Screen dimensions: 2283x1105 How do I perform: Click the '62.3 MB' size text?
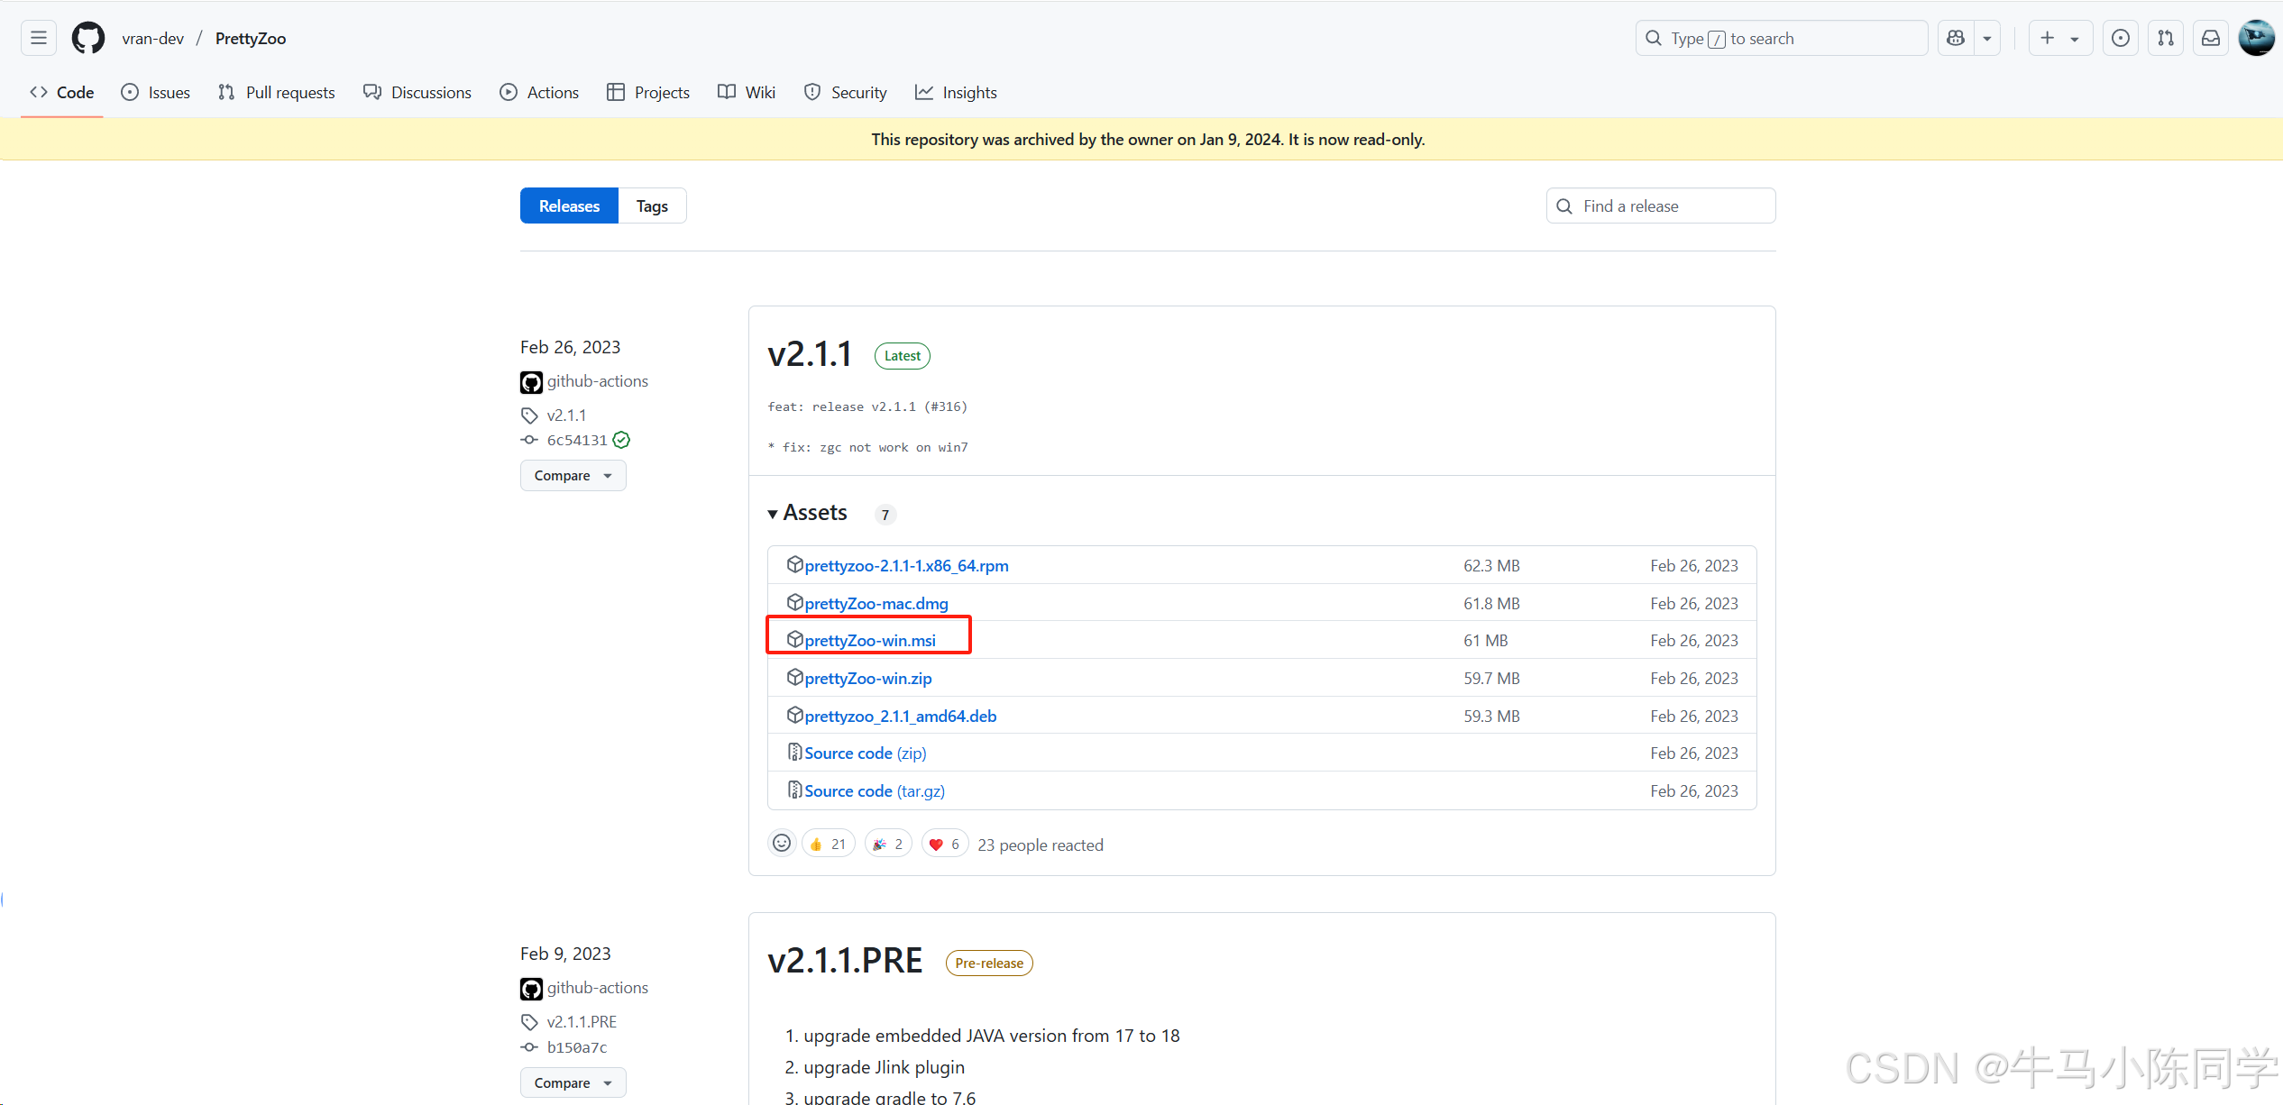tap(1491, 565)
